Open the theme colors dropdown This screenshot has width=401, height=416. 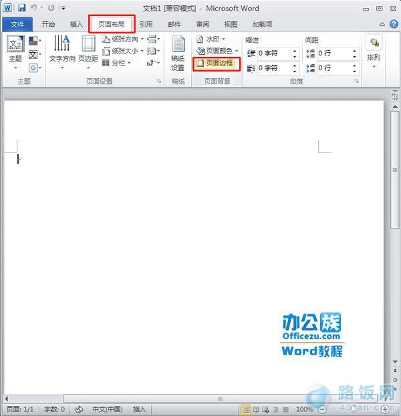[x=35, y=41]
